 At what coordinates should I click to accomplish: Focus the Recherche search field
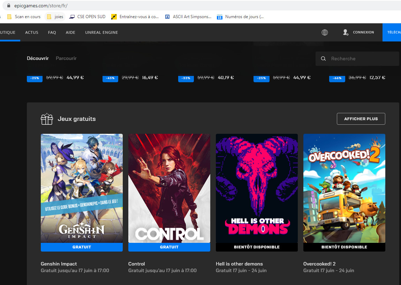pyautogui.click(x=357, y=59)
